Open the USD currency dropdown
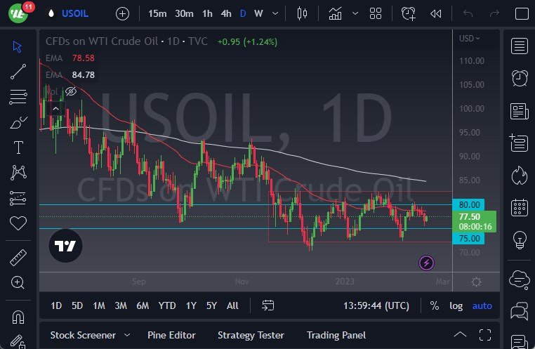Viewport: 535px width, 349px height. [470, 38]
